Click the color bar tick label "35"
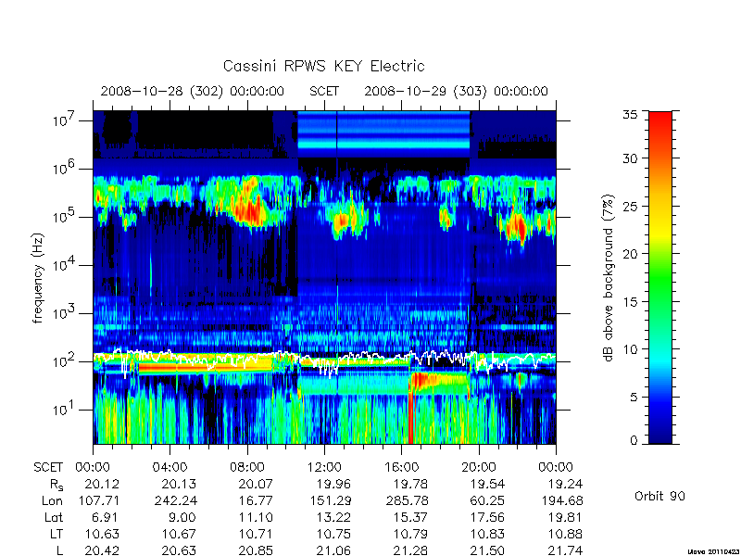This screenshot has width=741, height=556. tap(630, 115)
